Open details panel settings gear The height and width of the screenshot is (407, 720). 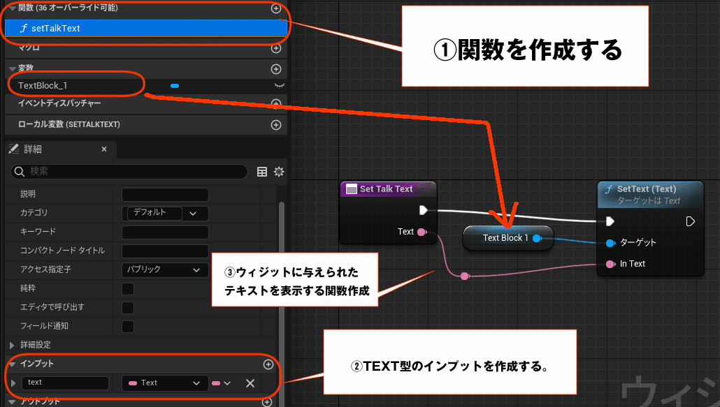pyautogui.click(x=279, y=172)
